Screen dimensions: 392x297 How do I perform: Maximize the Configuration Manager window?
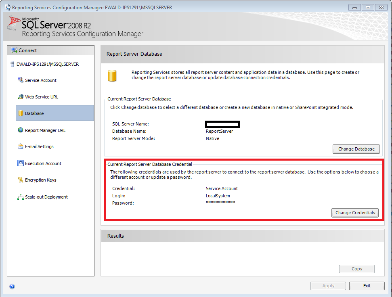368,8
